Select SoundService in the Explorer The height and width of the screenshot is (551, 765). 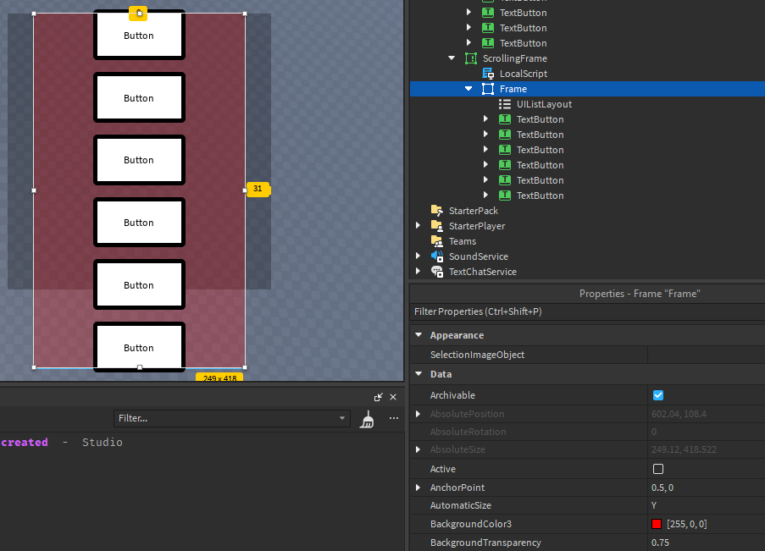pos(478,256)
